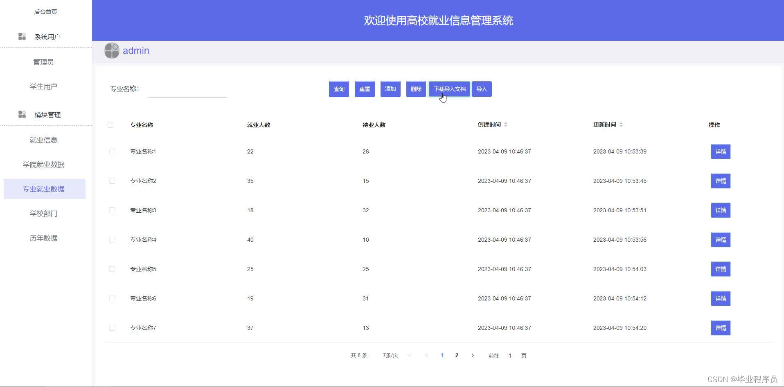Open 详情 for 专业名称5
The image size is (784, 387).
[721, 269]
